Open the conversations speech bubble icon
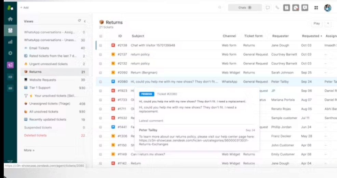The height and width of the screenshot is (178, 337). [x=268, y=8]
